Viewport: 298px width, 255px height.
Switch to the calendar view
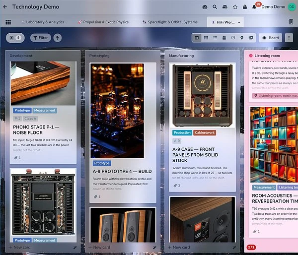224,38
